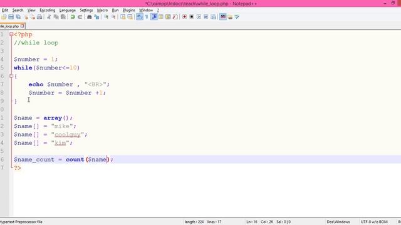Screen dimensions: 401x225
Task: Click the Redo arrow icon
Action: (x=80, y=17)
